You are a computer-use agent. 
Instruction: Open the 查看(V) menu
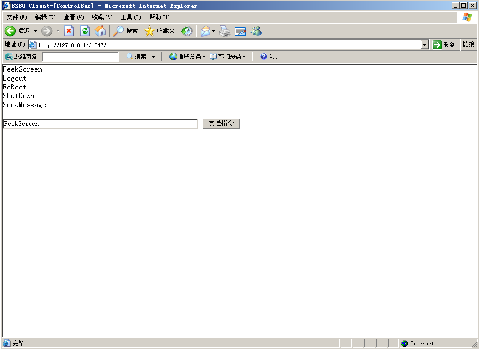[74, 17]
